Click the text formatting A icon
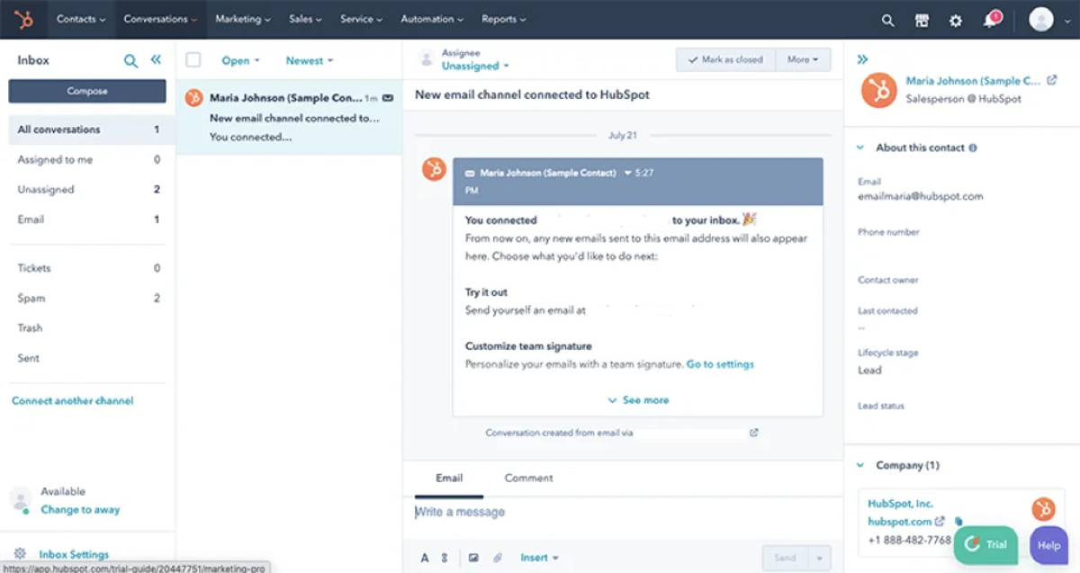1080x573 pixels. coord(425,558)
